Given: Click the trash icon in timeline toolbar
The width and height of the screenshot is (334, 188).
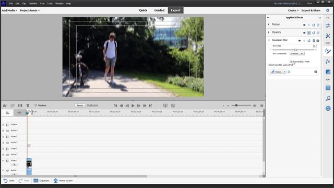Looking at the screenshot, I should 28,105.
